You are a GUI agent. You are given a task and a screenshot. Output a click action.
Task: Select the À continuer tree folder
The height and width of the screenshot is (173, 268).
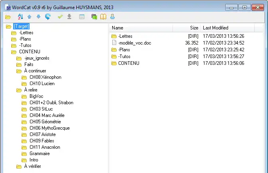pyautogui.click(x=35, y=71)
